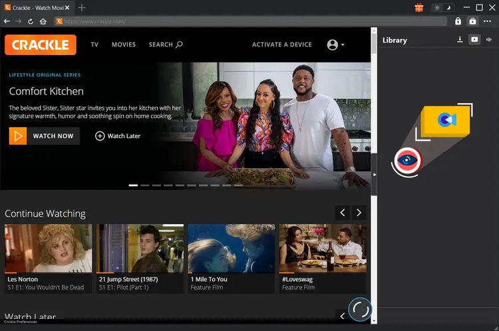The width and height of the screenshot is (499, 331).
Task: Open a new browser tab
Action: (x=82, y=7)
